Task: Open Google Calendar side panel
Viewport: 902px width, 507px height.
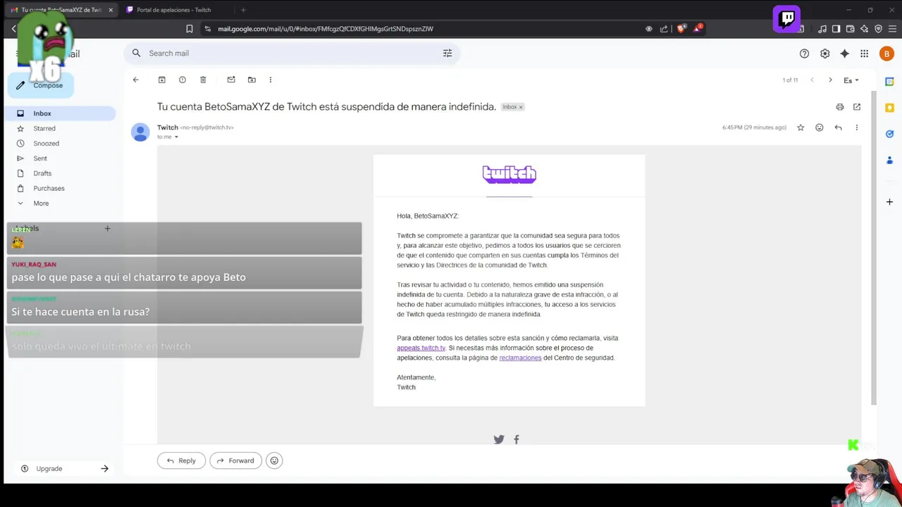Action: point(889,82)
